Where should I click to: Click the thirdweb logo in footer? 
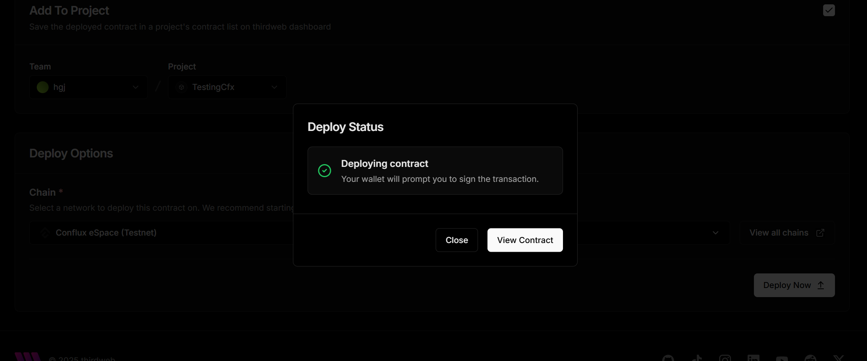[x=28, y=357]
